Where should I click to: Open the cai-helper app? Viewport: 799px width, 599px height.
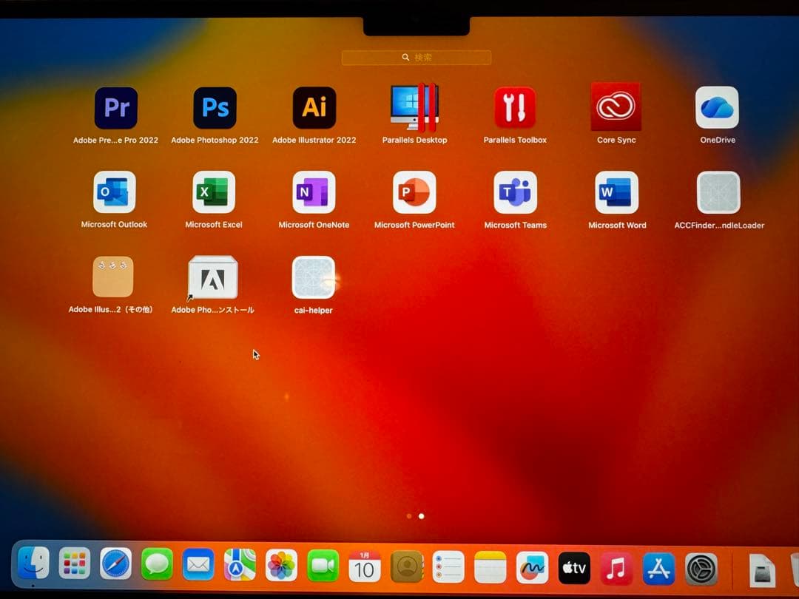[313, 277]
